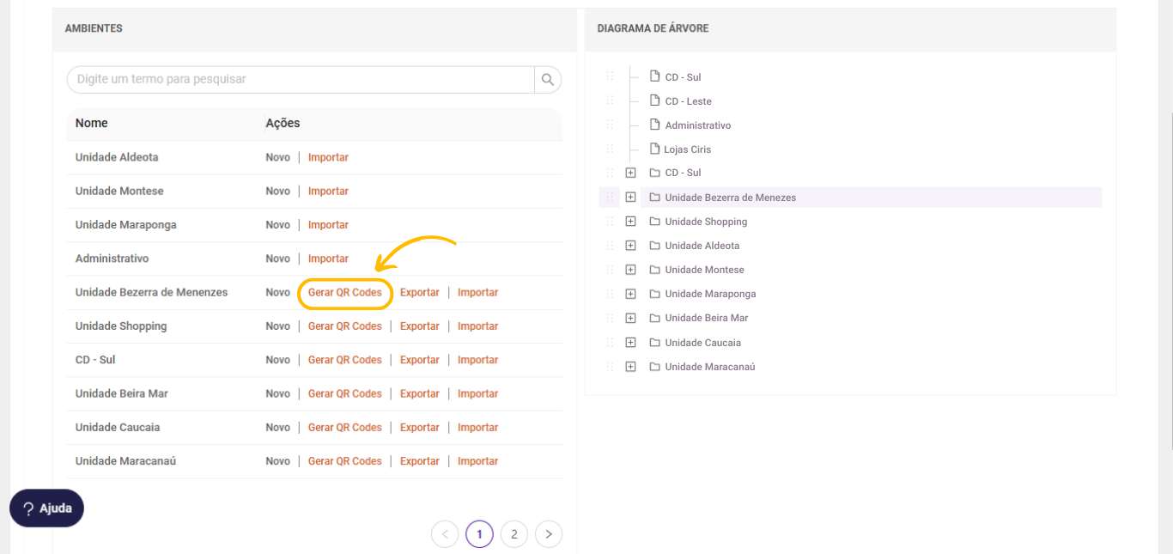Open the Ajuda help button
Viewport: 1173px width, 554px height.
pyautogui.click(x=47, y=508)
